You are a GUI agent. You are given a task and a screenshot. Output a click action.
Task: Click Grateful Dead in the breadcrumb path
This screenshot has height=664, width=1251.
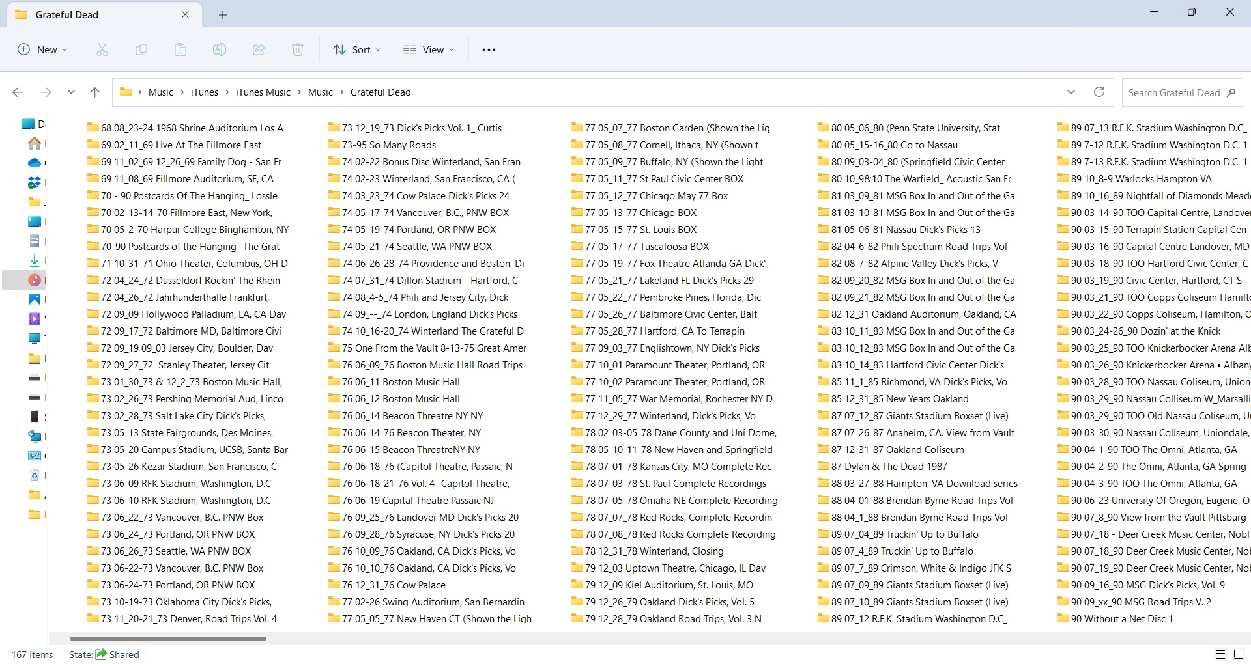(x=381, y=92)
